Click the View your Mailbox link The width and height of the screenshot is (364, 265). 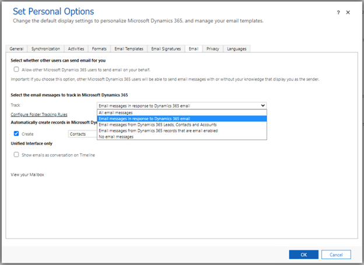pyautogui.click(x=27, y=175)
